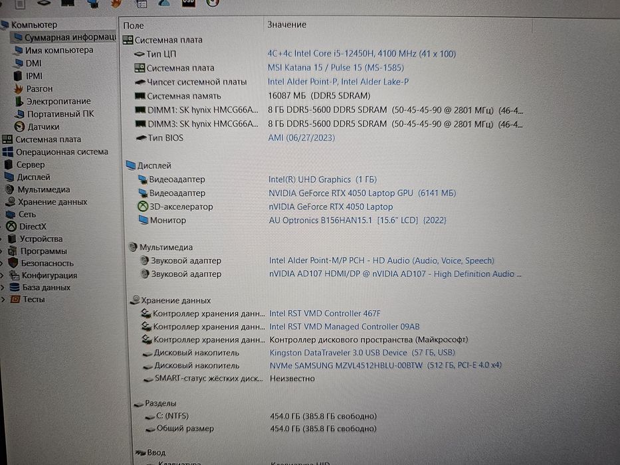Open the CPU link 4C+4c Intel Core i5-12450H
Screen dimensions: 620x465
(362, 54)
